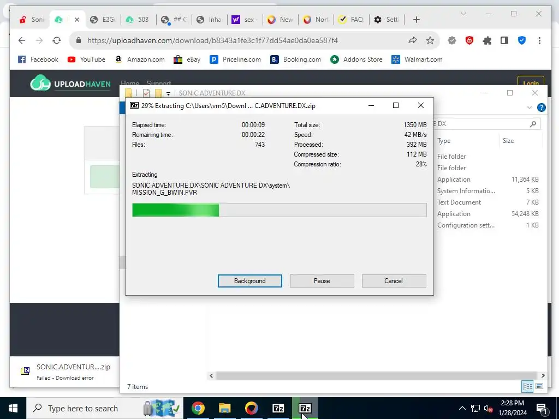Click the taskbar search box
Image resolution: width=559 pixels, height=419 pixels.
coord(105,408)
